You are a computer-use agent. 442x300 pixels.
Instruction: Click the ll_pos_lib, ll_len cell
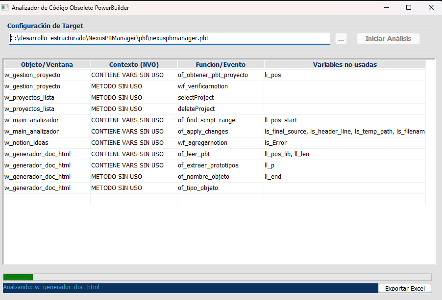345,154
